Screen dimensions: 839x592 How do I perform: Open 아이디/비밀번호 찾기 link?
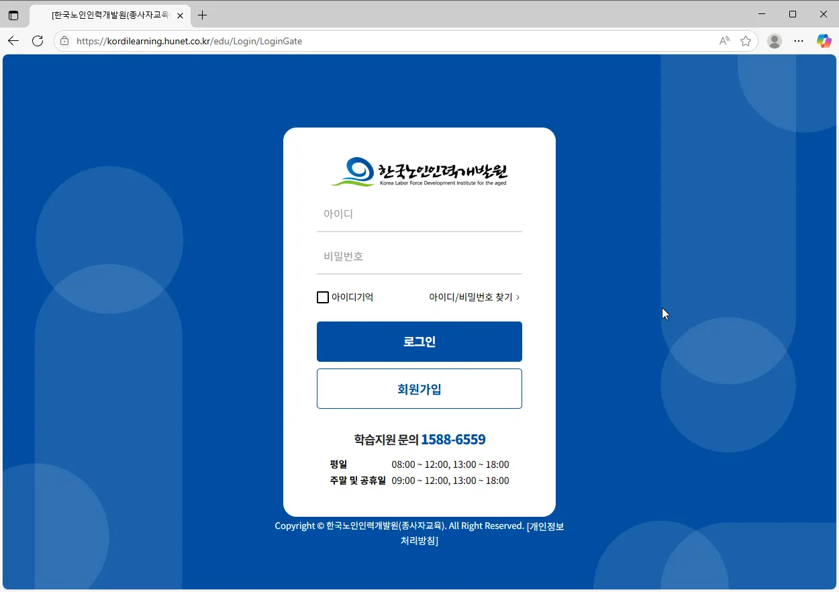pyautogui.click(x=475, y=297)
